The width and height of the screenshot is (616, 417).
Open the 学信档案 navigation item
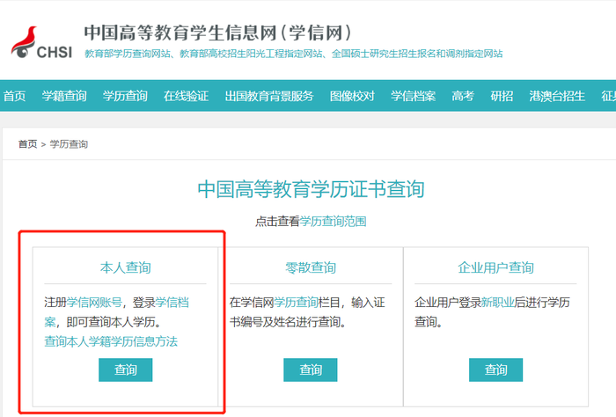point(413,96)
